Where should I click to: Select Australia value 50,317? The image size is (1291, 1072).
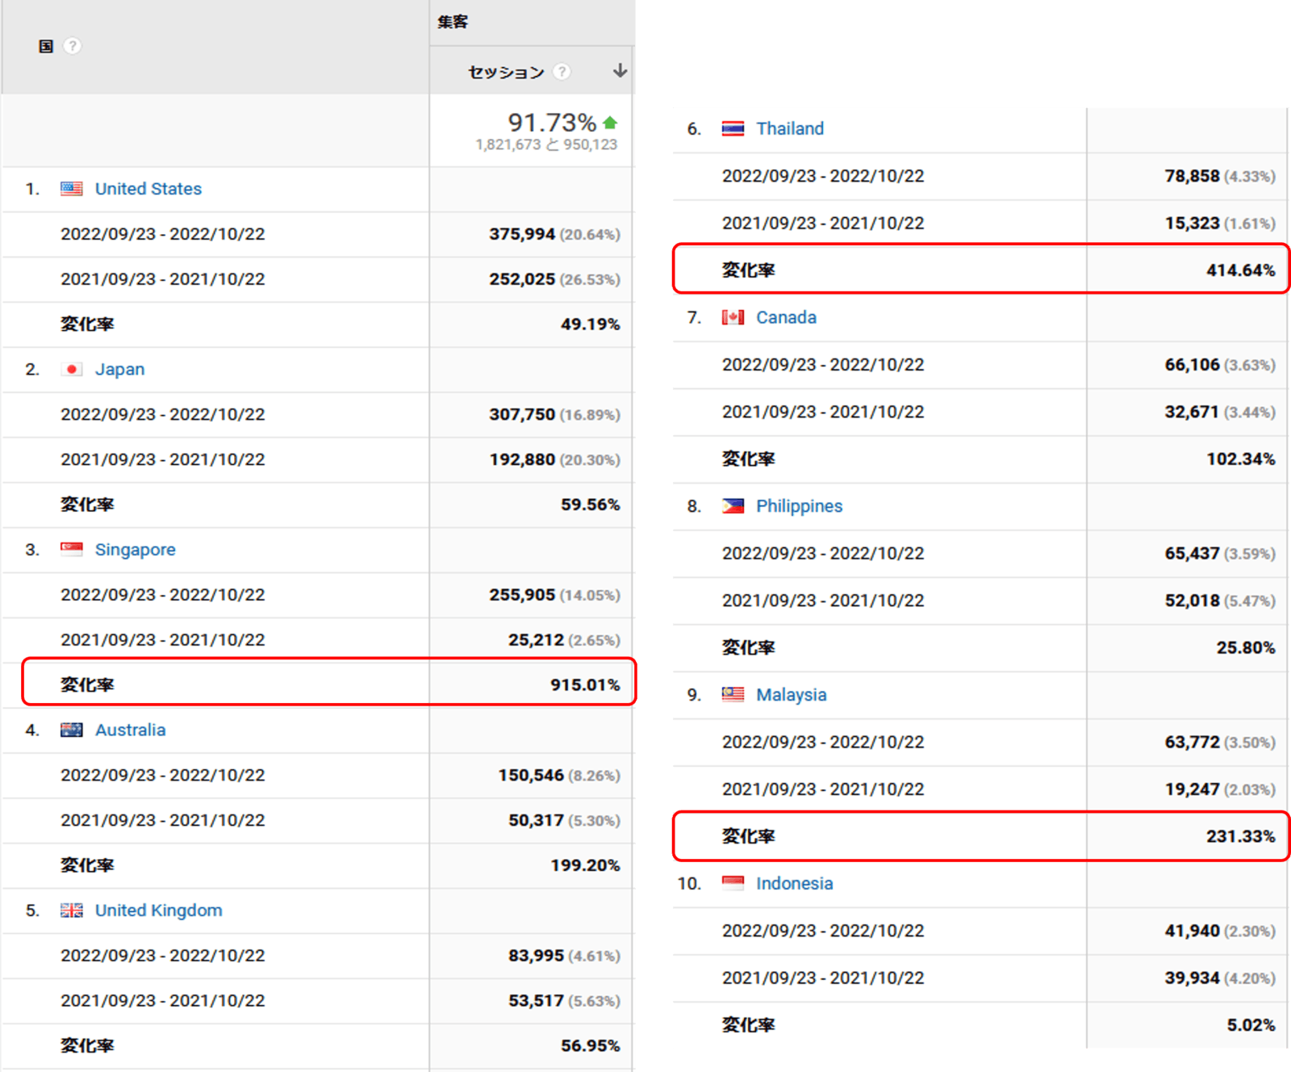(x=536, y=820)
